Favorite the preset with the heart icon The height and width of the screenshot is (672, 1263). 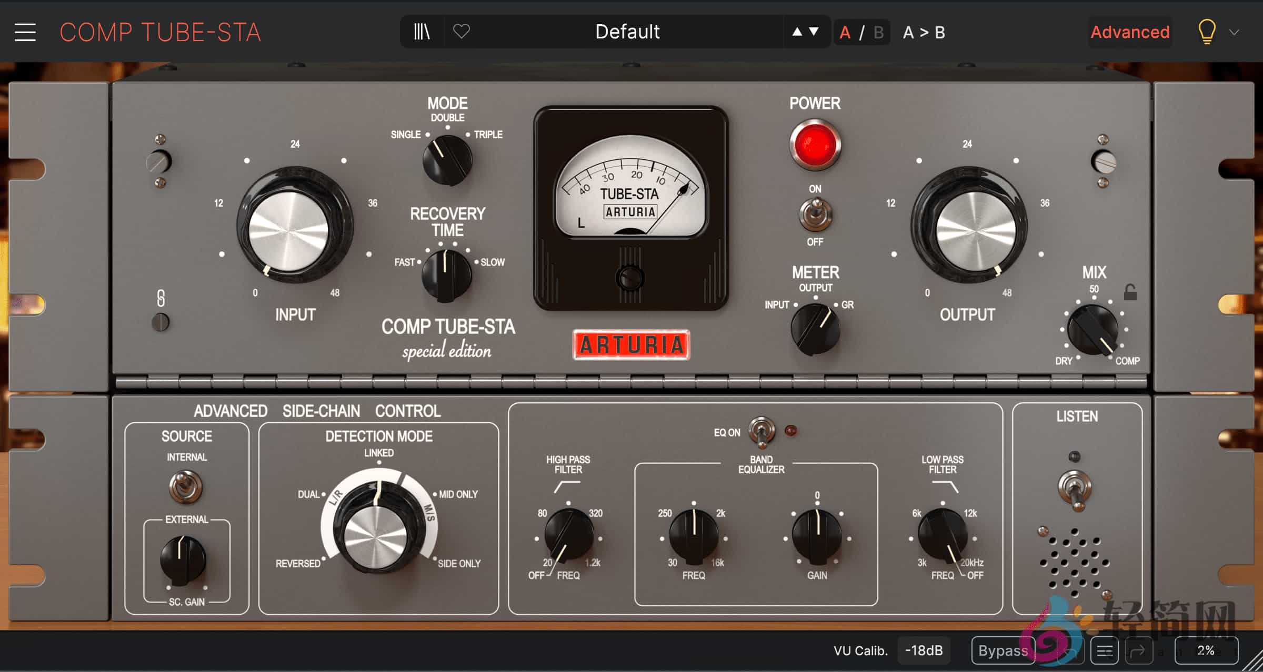[461, 32]
